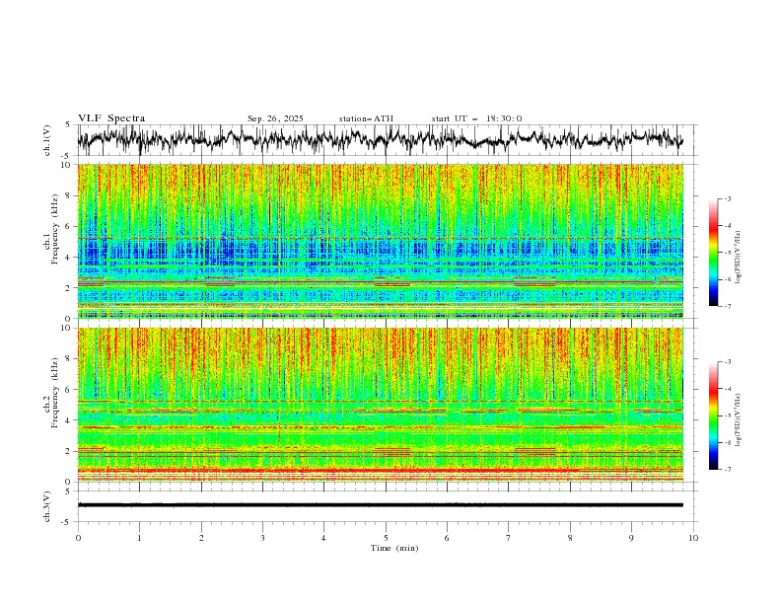The image size is (781, 604).
Task: Click time axis tick label "3"
Action: [x=262, y=538]
